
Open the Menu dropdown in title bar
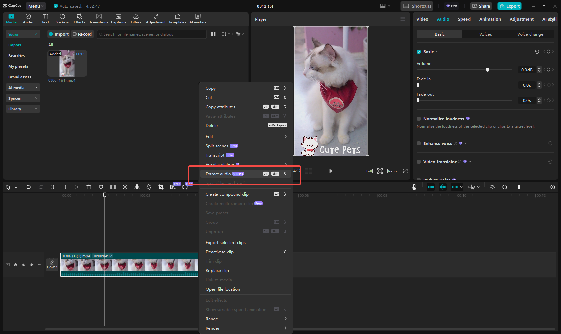point(36,6)
